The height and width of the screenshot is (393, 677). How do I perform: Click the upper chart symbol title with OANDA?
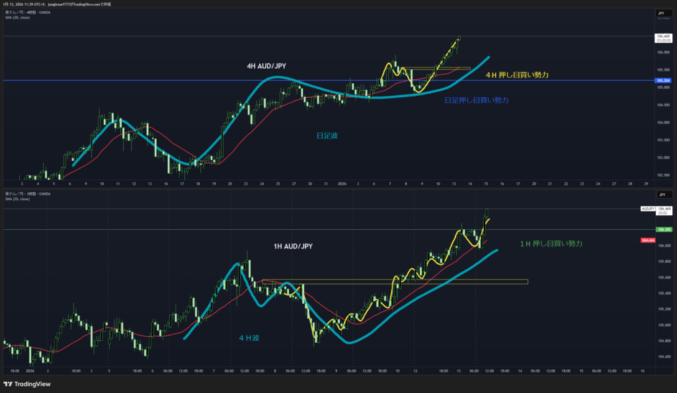coord(28,12)
